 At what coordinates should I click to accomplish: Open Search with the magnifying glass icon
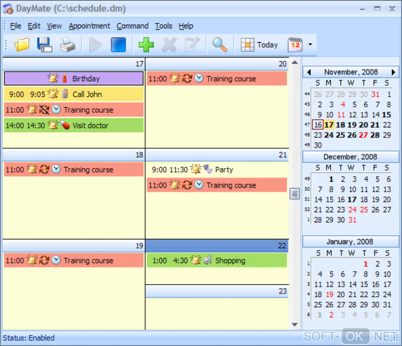pos(220,45)
